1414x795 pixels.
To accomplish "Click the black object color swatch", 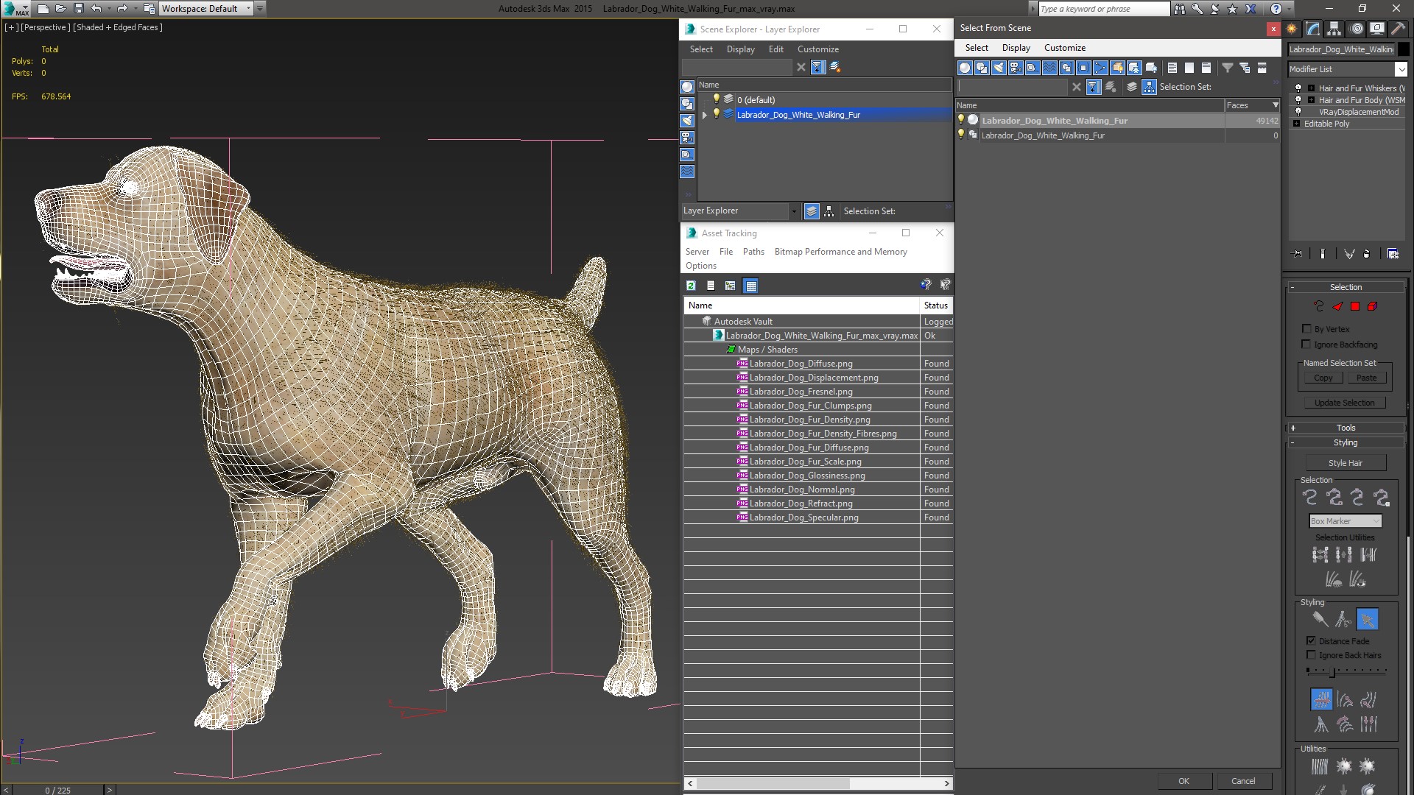I will [x=1404, y=49].
